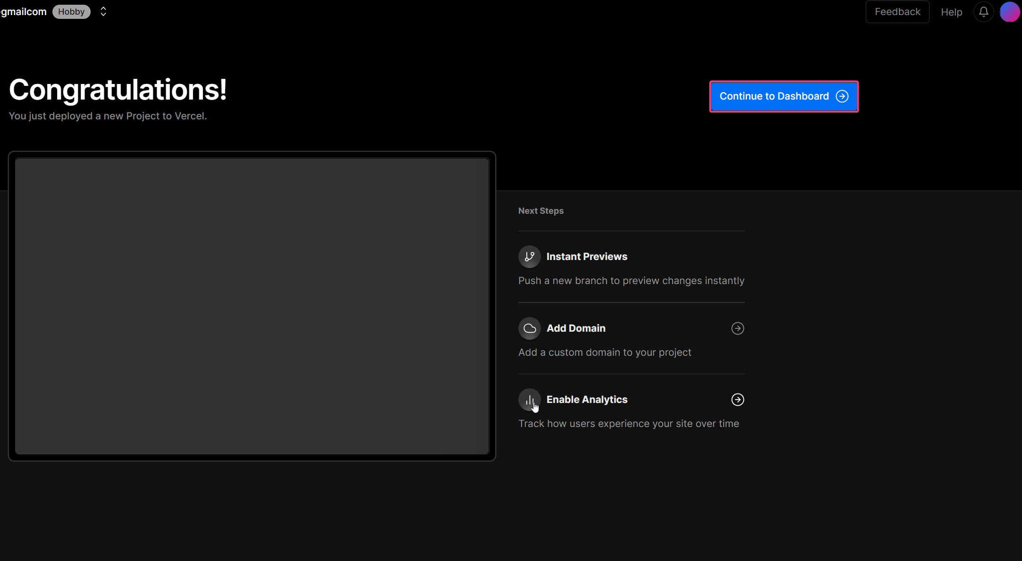Click the Hobby plan label
Screen dimensions: 1022x561
(72, 12)
